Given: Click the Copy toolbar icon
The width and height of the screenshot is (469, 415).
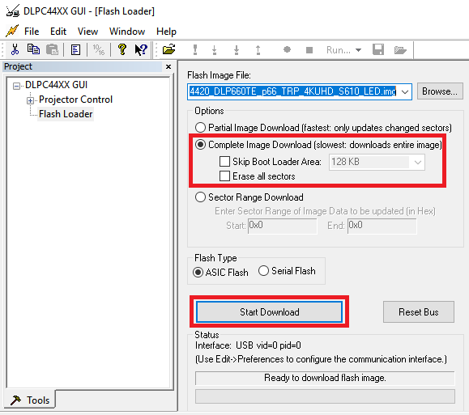Looking at the screenshot, I should click(x=33, y=49).
